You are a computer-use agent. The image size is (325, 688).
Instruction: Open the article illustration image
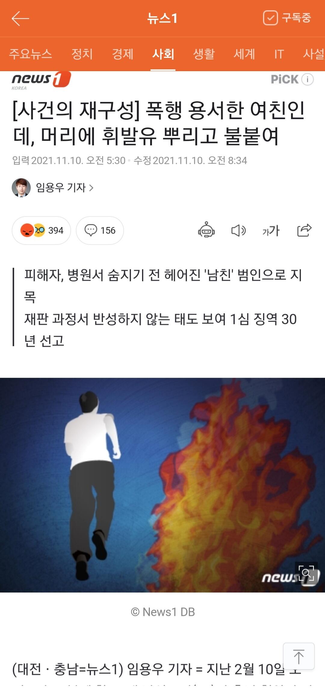162,485
